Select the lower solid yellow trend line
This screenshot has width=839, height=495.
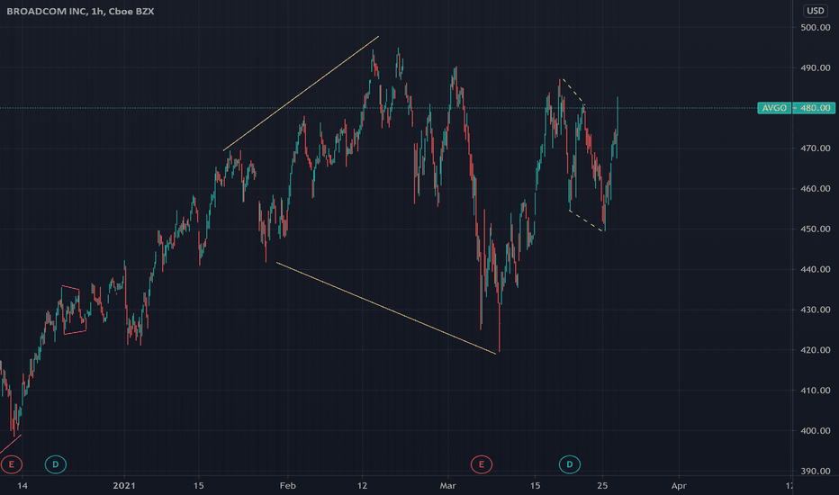pos(386,308)
